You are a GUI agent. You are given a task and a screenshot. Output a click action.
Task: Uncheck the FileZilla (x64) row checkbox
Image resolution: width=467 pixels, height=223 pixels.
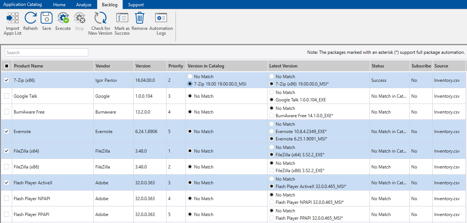tap(7, 151)
